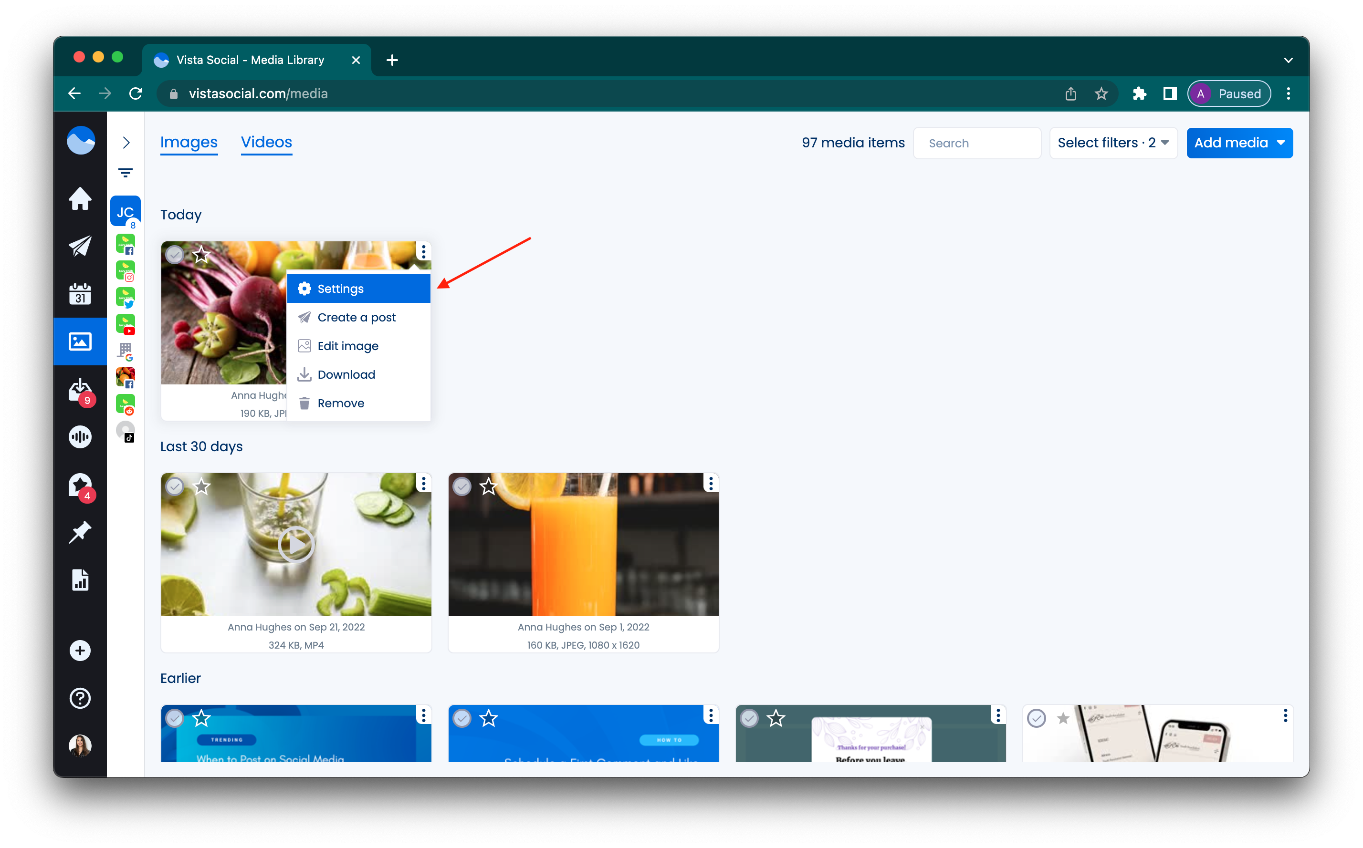Choose Settings in the context menu
The image size is (1363, 848).
pos(358,289)
